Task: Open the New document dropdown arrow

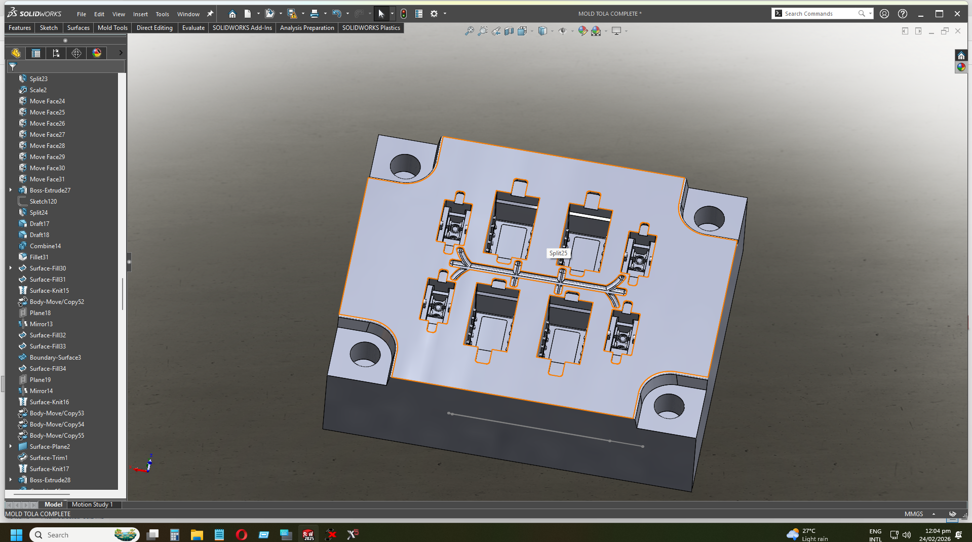Action: click(258, 14)
